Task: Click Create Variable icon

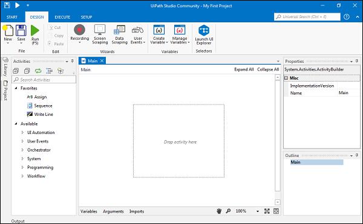Action: [x=159, y=30]
